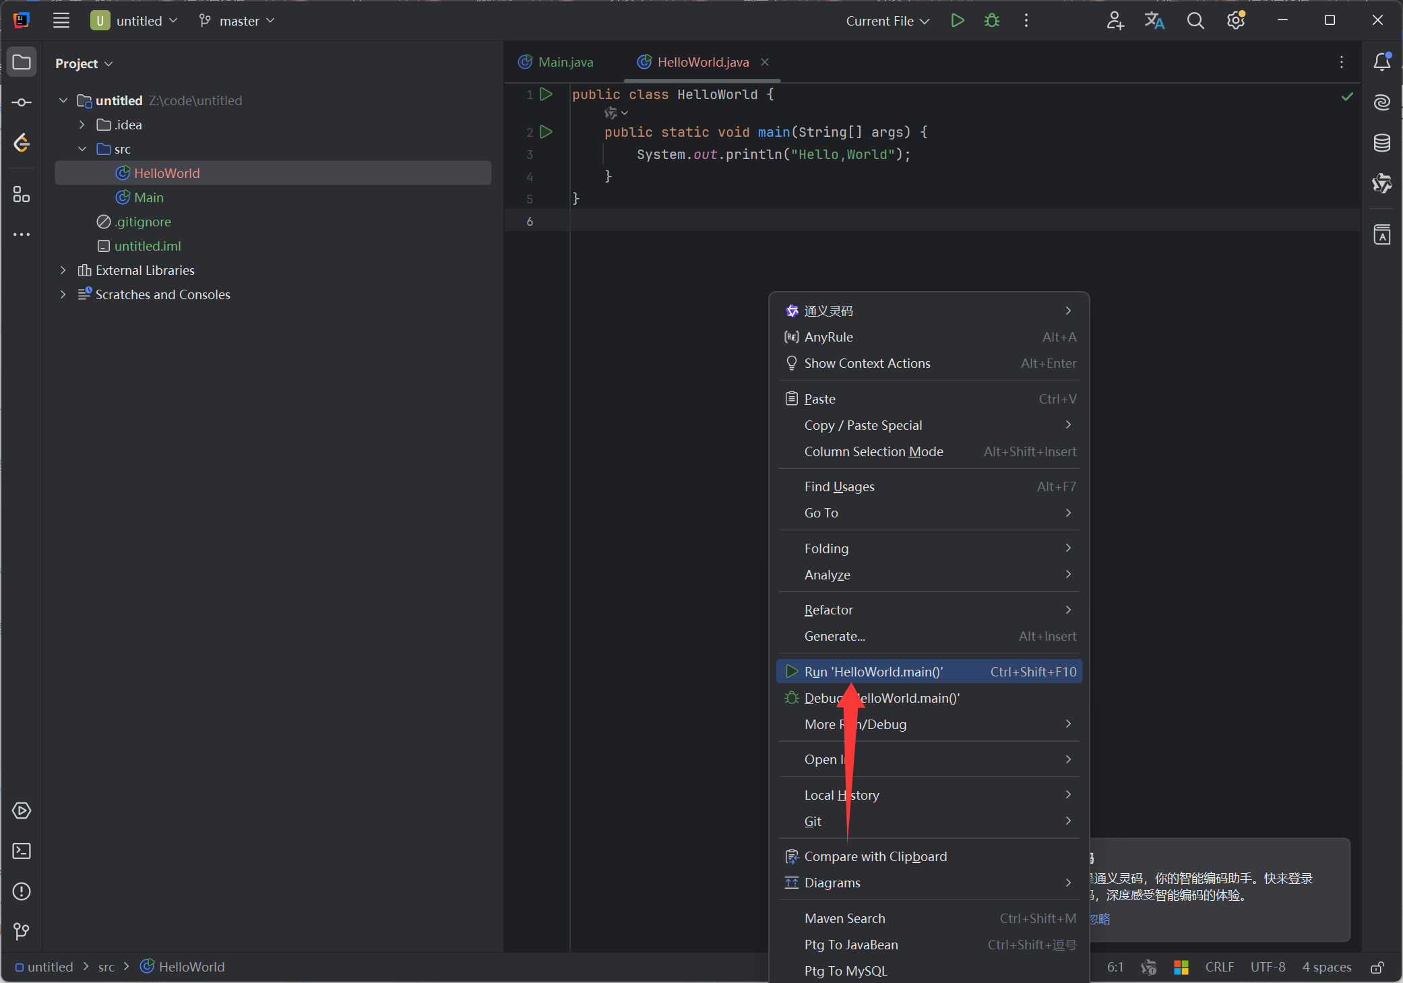The height and width of the screenshot is (983, 1403).
Task: Collapse the src folder in project tree
Action: 82,149
